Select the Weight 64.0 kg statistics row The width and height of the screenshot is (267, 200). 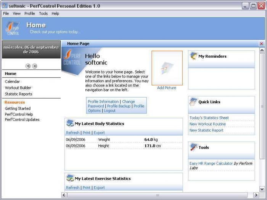click(x=124, y=140)
